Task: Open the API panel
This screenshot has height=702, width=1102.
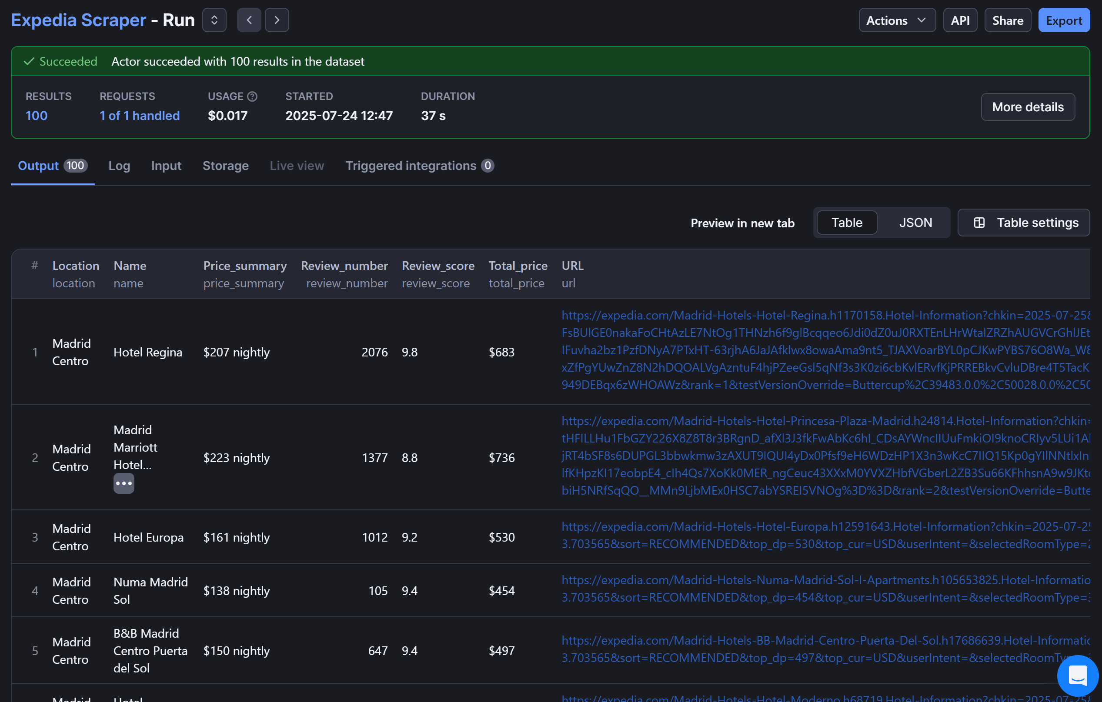Action: tap(960, 20)
